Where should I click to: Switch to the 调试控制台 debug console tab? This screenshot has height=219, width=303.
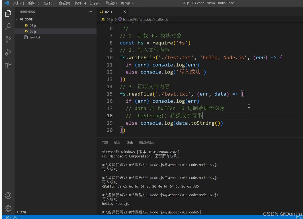pos(146,142)
